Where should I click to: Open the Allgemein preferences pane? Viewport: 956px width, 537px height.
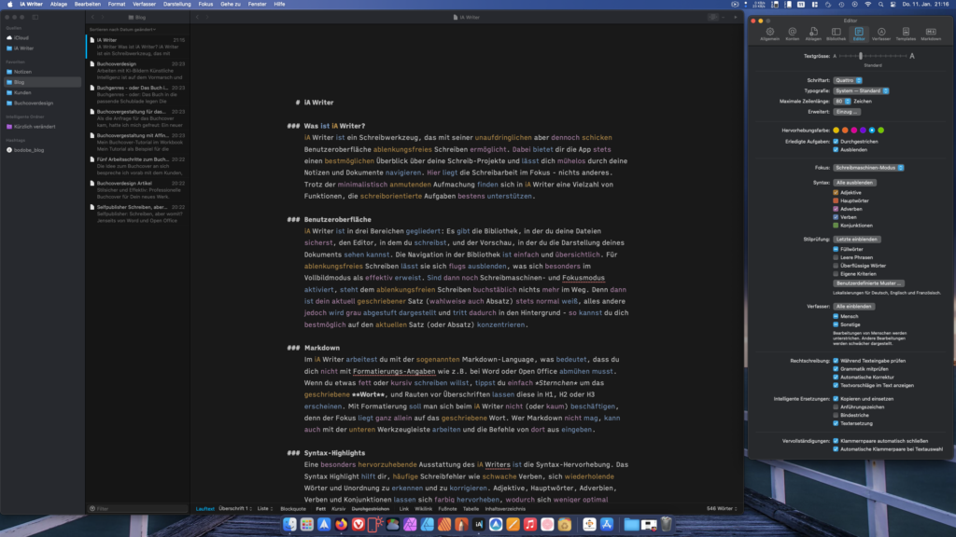[x=769, y=34]
